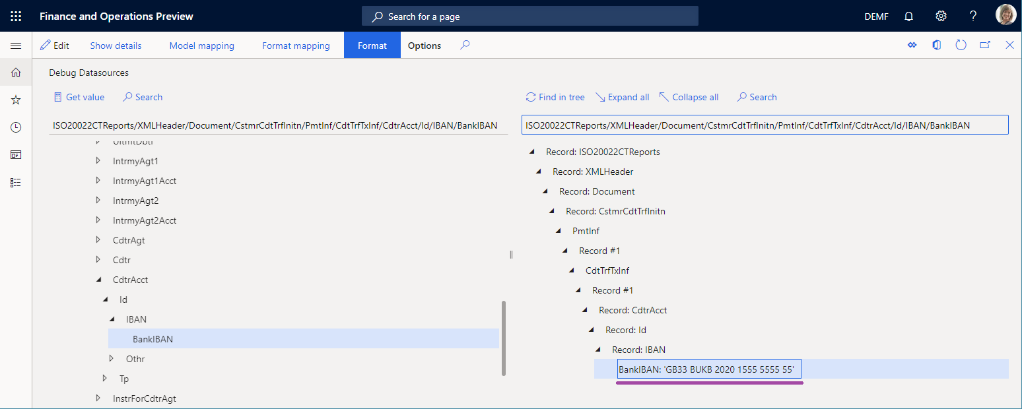Screen dimensions: 1022x409
Task: Open Recent clock icon in the sidebar
Action: coord(16,127)
